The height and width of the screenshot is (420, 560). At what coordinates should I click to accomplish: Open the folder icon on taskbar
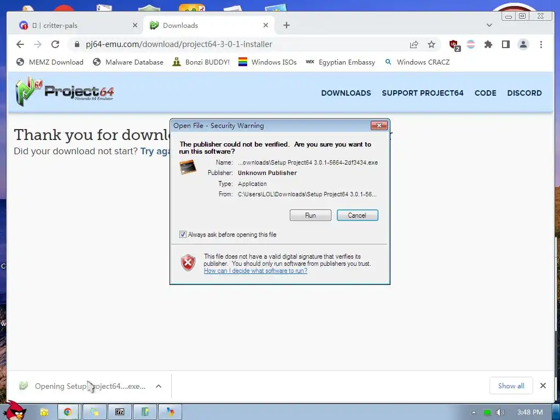tap(44, 412)
